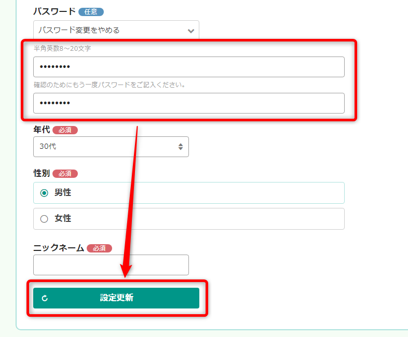
Task: Click the 任意 badge next to パスワード
Action: [91, 12]
